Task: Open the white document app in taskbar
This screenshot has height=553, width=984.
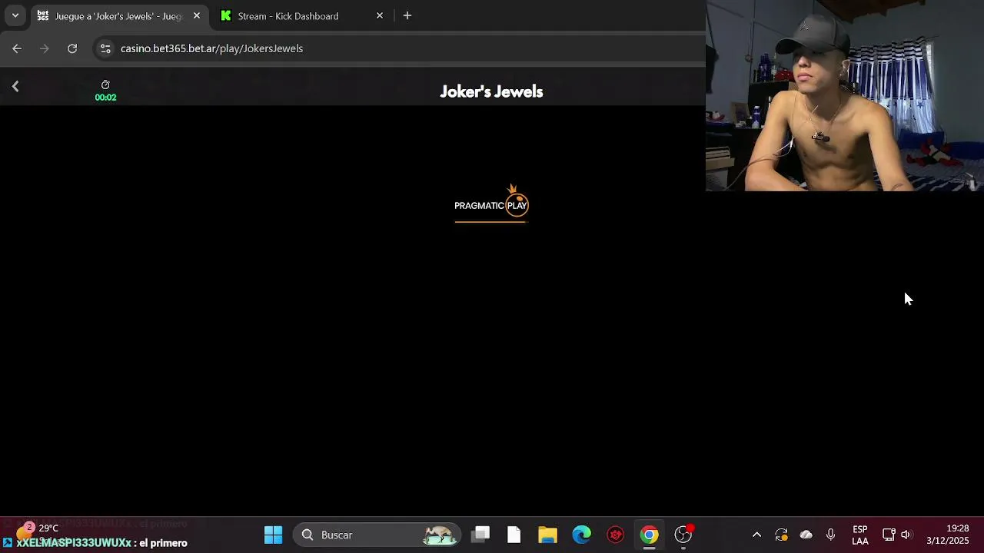Action: [514, 535]
